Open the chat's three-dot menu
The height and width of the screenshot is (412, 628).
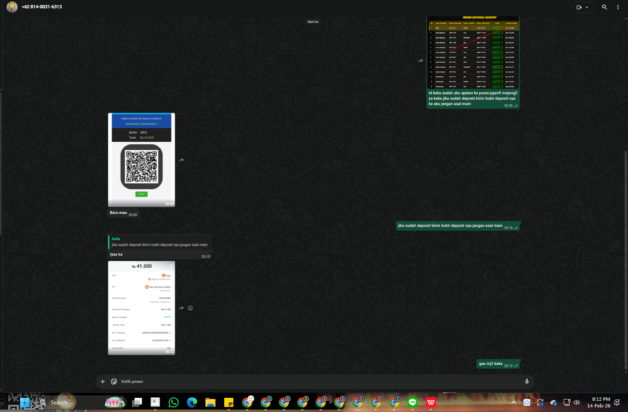click(x=618, y=7)
